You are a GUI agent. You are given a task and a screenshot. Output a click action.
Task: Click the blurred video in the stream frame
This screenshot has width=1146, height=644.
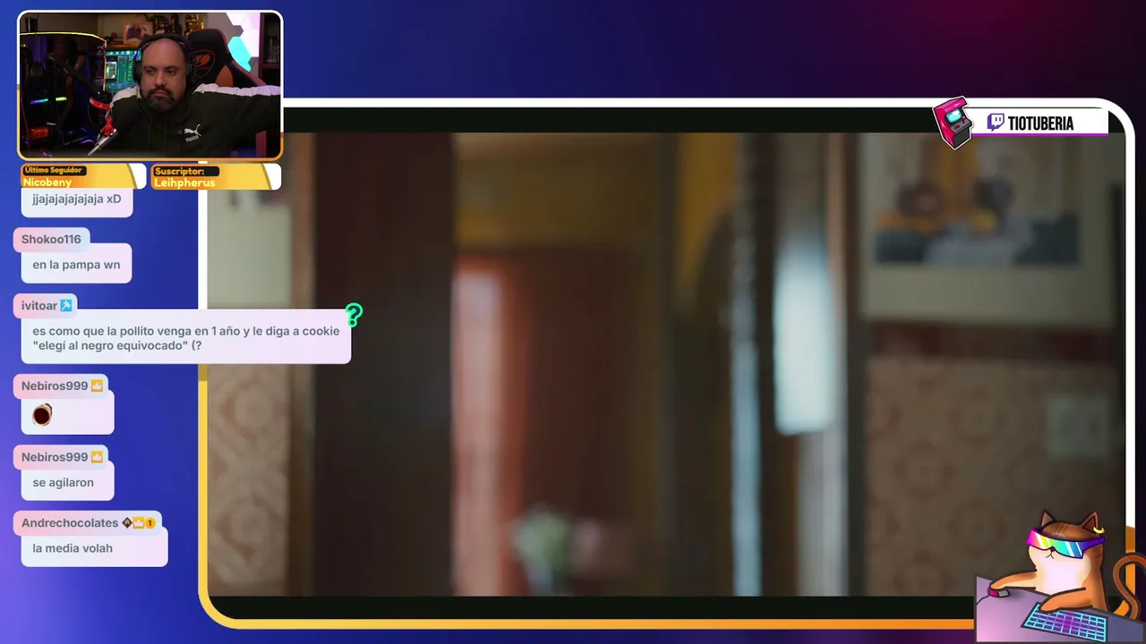[x=666, y=364]
